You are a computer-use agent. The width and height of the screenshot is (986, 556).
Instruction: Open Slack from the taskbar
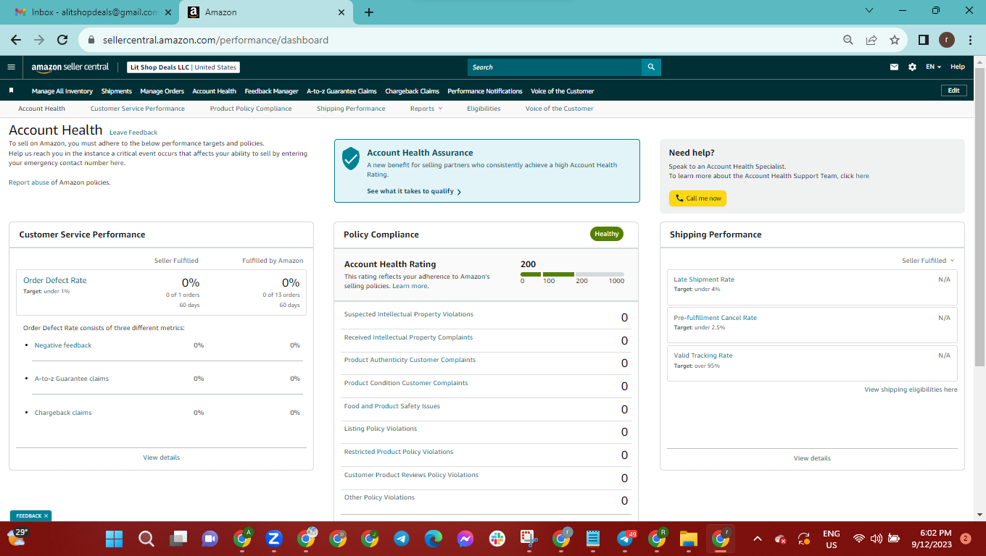tap(497, 539)
